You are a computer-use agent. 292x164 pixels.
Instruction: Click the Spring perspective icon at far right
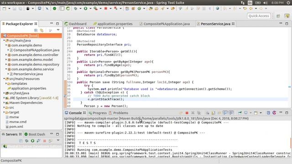click(287, 16)
